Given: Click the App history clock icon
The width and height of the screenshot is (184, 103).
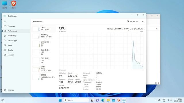Looking at the screenshot, I should click(x=5, y=35).
